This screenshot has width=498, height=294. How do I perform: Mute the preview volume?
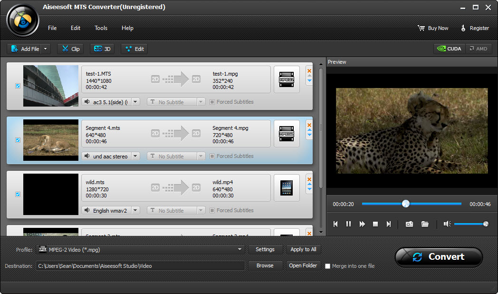click(447, 224)
